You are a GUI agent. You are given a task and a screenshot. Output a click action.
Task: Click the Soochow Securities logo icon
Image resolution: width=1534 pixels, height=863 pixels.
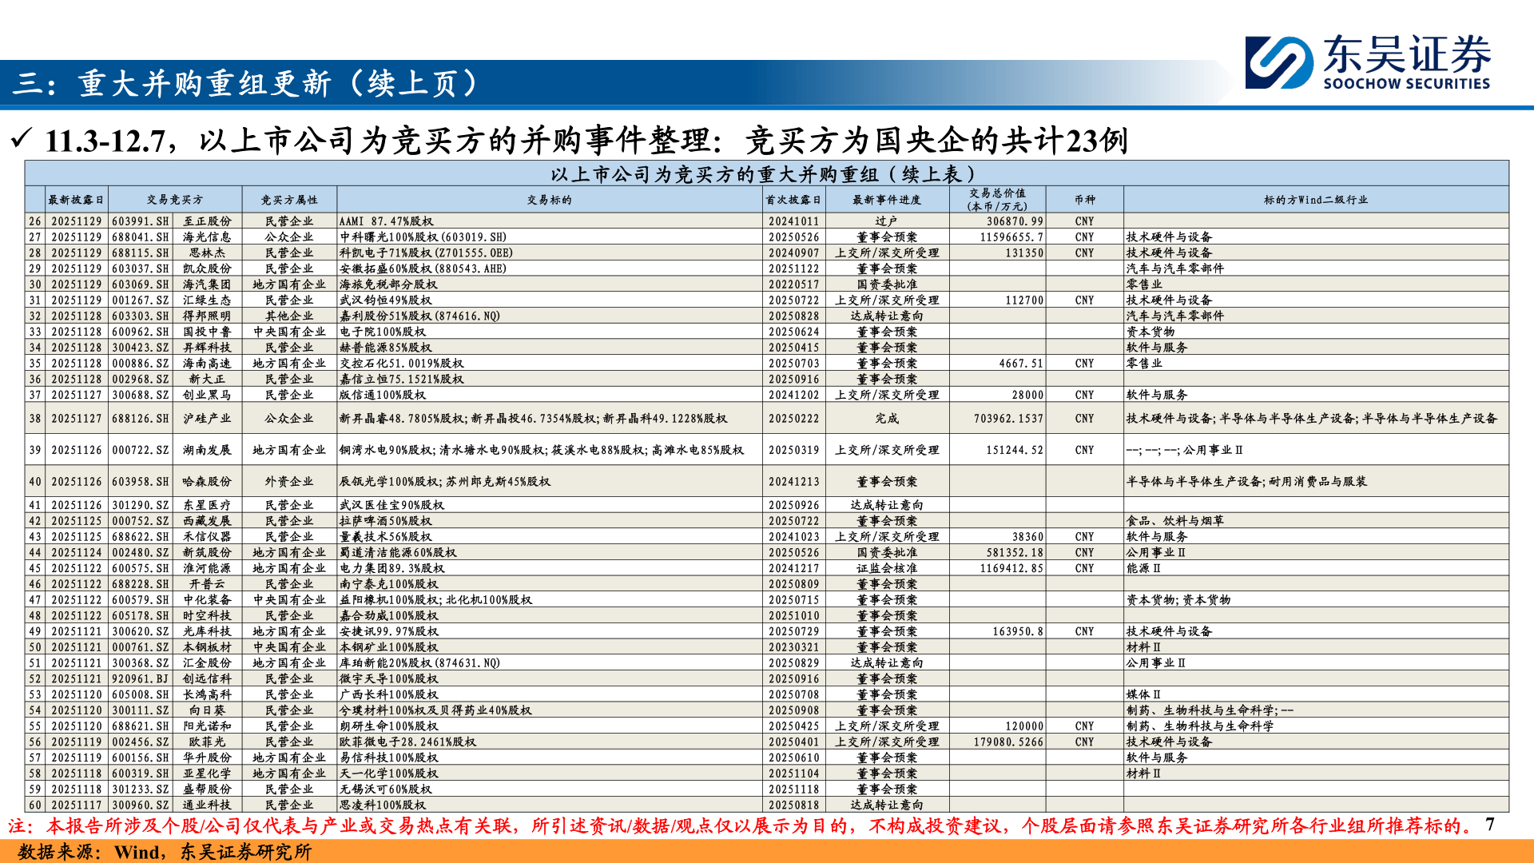[1279, 62]
